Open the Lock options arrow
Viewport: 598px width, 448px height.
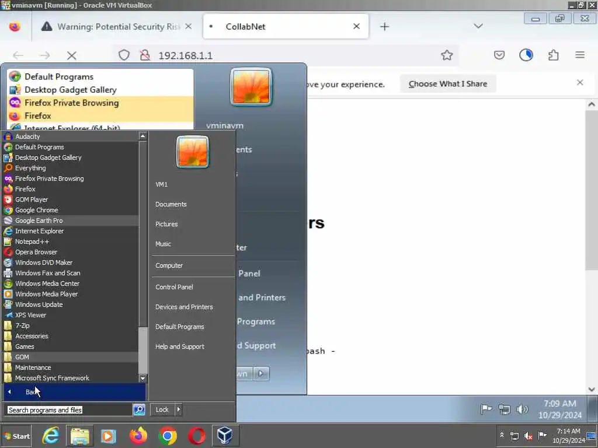[x=179, y=409]
